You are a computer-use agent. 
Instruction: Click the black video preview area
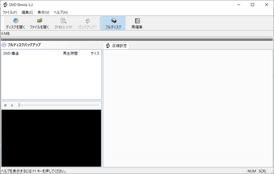pyautogui.click(x=51, y=138)
